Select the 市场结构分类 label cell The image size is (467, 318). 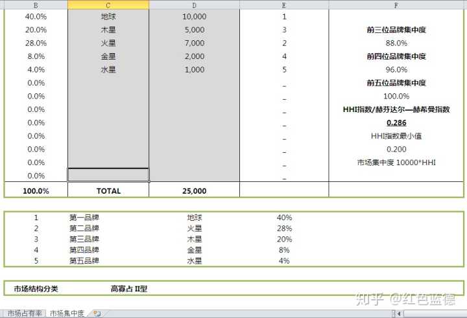coord(36,289)
